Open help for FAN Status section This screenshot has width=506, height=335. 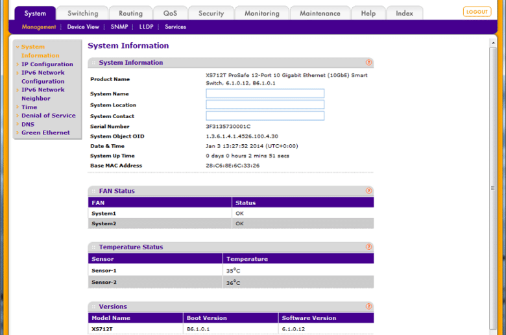click(x=368, y=191)
